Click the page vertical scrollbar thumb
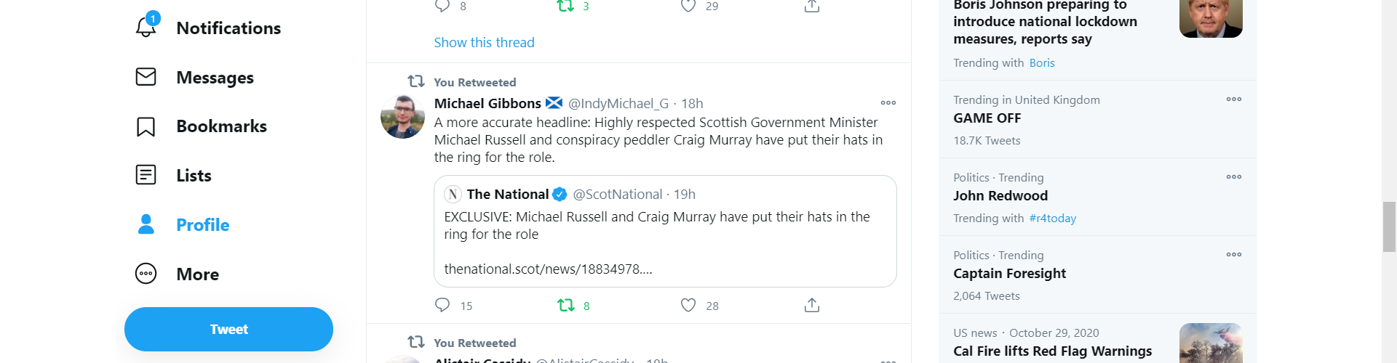 [1389, 227]
